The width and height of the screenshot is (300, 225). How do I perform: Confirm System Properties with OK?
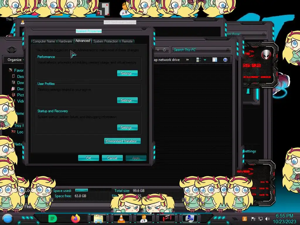click(88, 158)
